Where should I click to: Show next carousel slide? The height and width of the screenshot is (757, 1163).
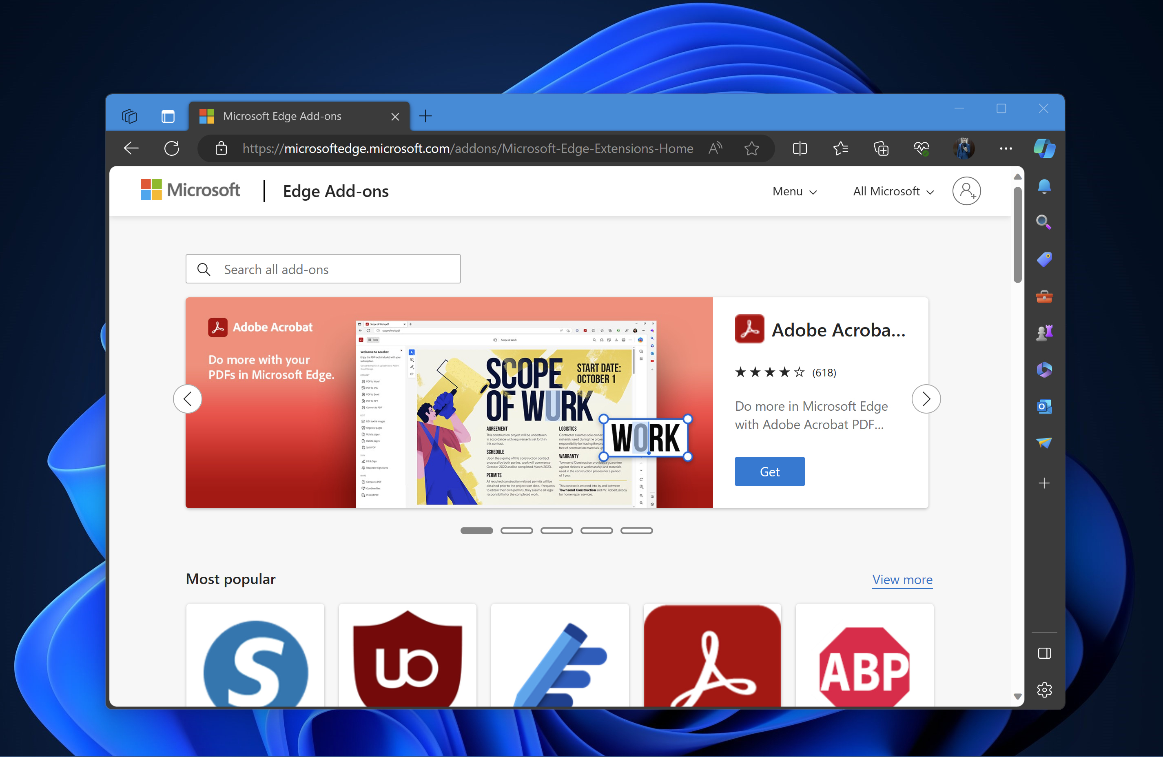pyautogui.click(x=926, y=399)
